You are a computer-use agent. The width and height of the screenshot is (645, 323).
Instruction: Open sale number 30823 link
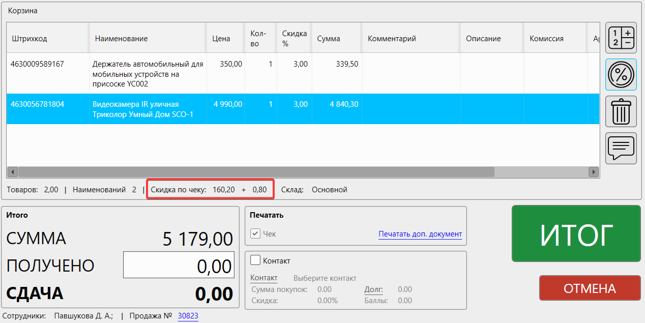tap(188, 316)
